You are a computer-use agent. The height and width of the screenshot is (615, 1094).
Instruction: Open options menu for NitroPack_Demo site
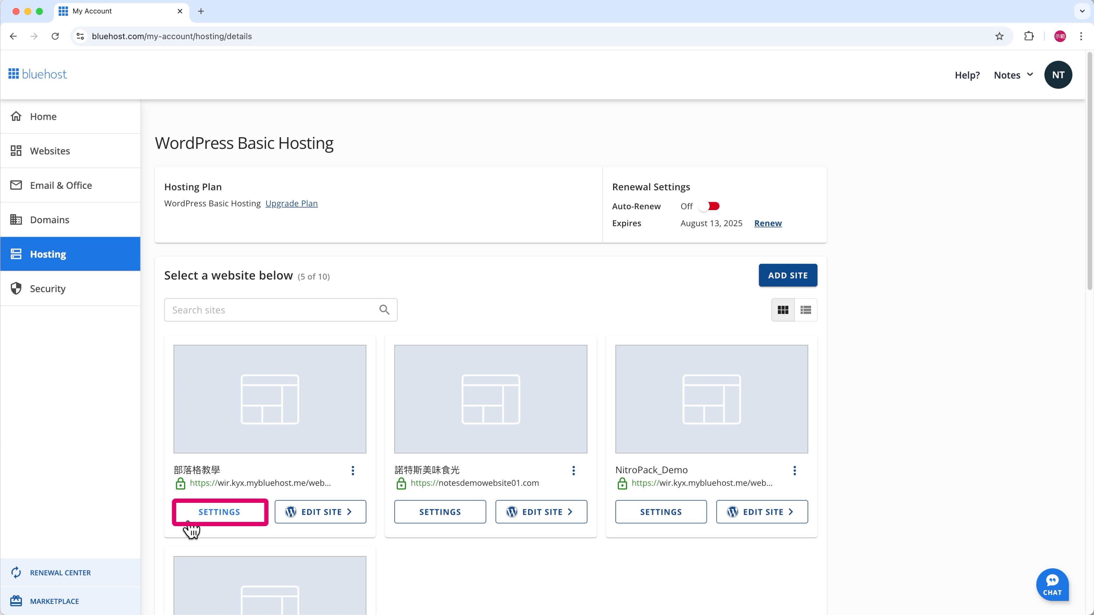(794, 470)
